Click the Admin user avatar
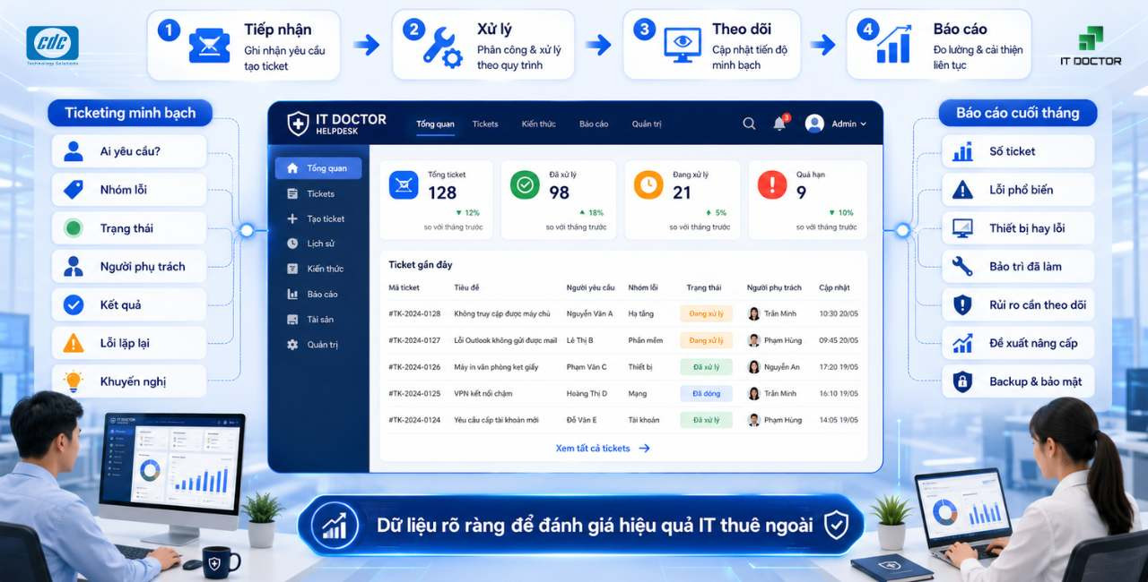This screenshot has height=582, width=1148. 814,124
